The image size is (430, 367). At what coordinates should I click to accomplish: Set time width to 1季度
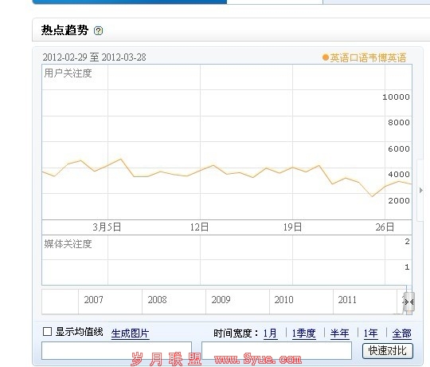303,333
